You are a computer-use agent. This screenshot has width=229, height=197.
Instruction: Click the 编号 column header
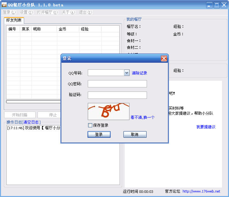13,29
